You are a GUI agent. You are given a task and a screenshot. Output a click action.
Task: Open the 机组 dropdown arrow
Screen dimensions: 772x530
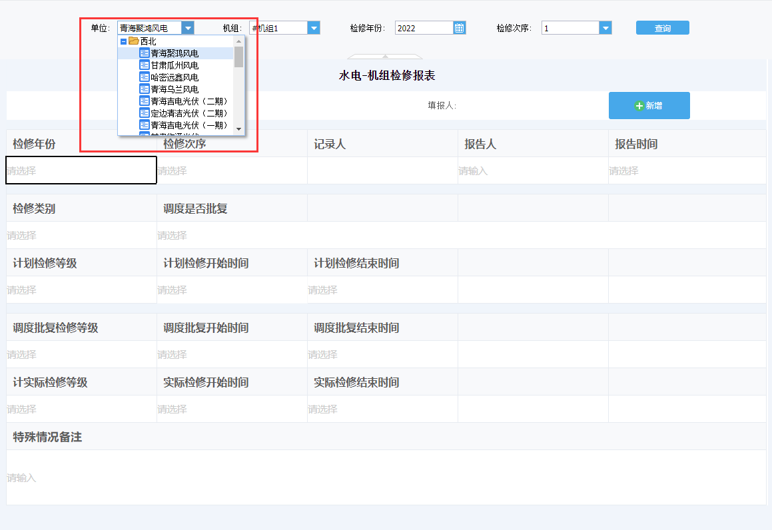point(314,28)
